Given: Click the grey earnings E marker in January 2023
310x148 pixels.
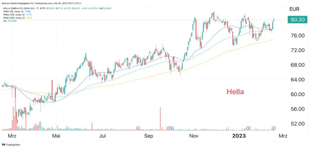Looking at the screenshot, I should [249, 128].
